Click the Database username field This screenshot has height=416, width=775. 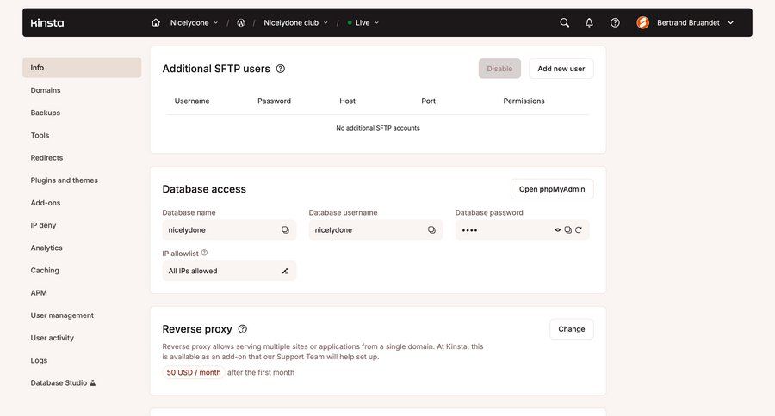(x=375, y=230)
